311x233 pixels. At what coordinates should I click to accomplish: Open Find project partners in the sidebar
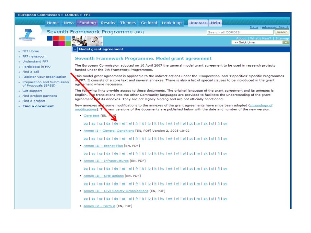click(40, 96)
